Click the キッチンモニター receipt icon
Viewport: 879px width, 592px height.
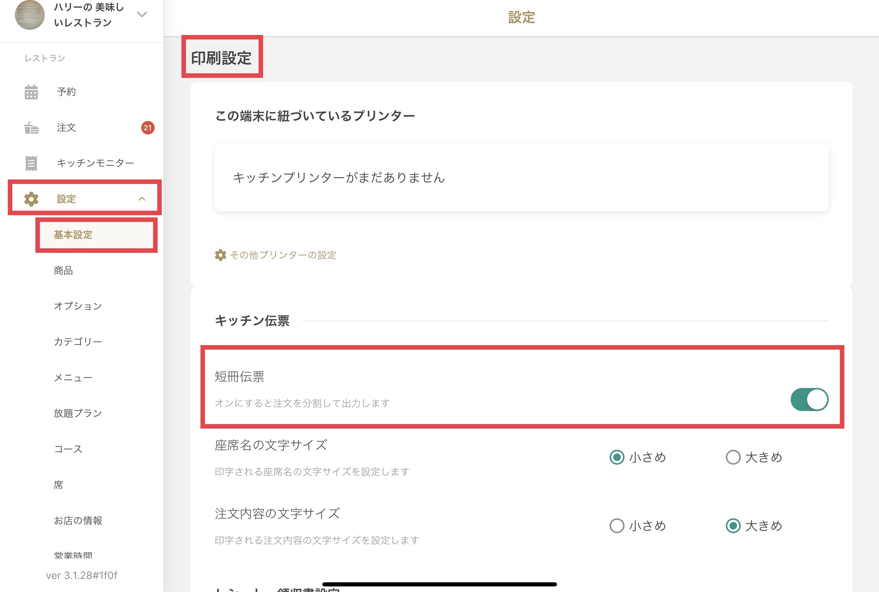pyautogui.click(x=31, y=163)
